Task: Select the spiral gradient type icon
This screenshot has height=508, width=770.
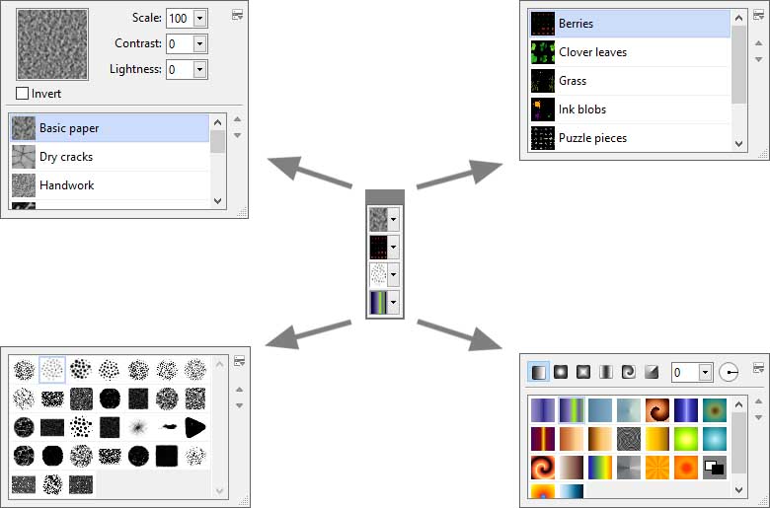Action: click(628, 372)
